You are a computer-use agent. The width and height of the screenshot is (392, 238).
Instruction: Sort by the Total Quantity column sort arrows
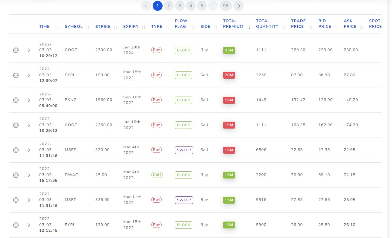283,27
